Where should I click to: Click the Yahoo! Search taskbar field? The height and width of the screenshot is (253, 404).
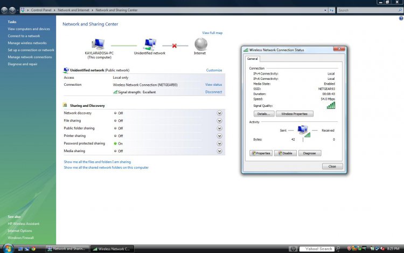317,249
